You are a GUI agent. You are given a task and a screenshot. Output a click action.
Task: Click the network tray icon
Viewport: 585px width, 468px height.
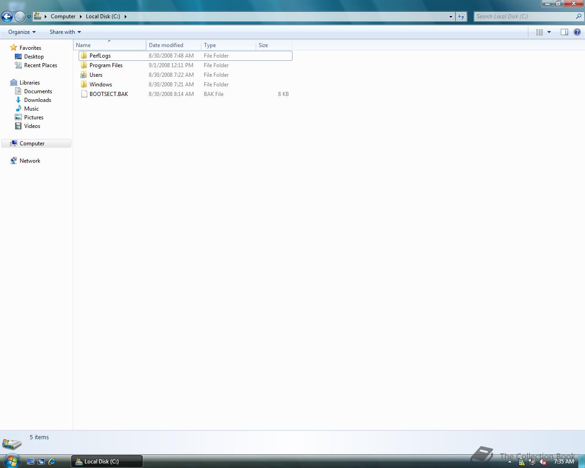(x=532, y=462)
